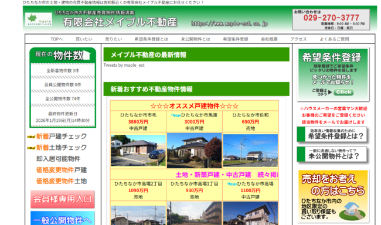Click the NEW badge beside 新着土地チェック
This screenshot has width=381, height=225.
coord(31,148)
